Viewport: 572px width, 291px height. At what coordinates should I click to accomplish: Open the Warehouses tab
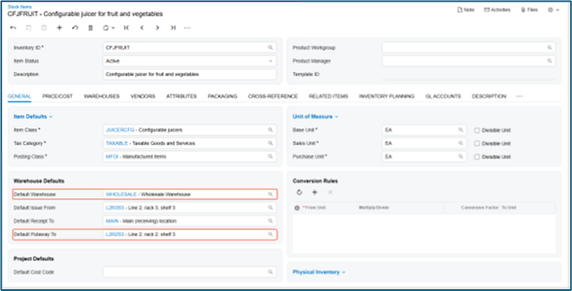[x=102, y=96]
